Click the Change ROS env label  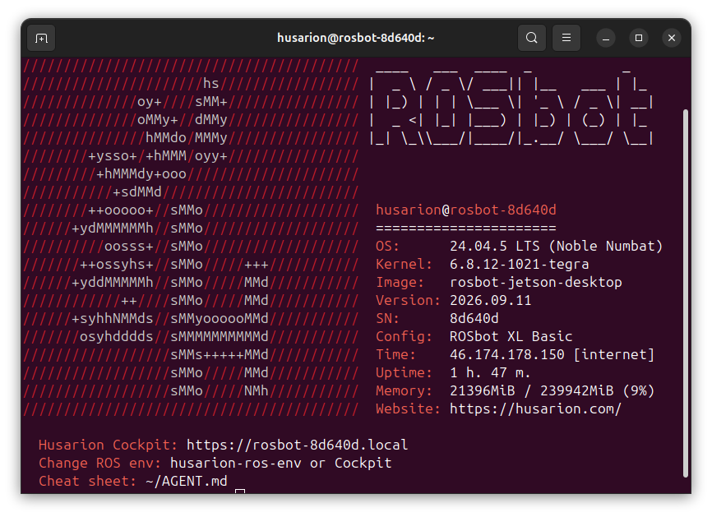tap(99, 463)
